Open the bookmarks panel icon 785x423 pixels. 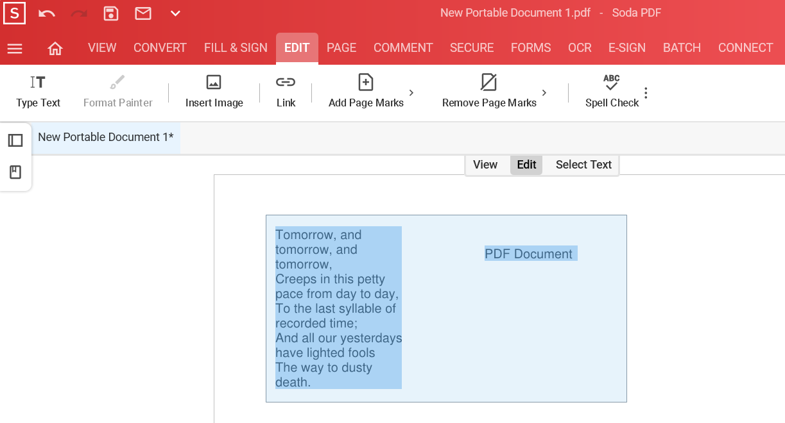coord(15,172)
